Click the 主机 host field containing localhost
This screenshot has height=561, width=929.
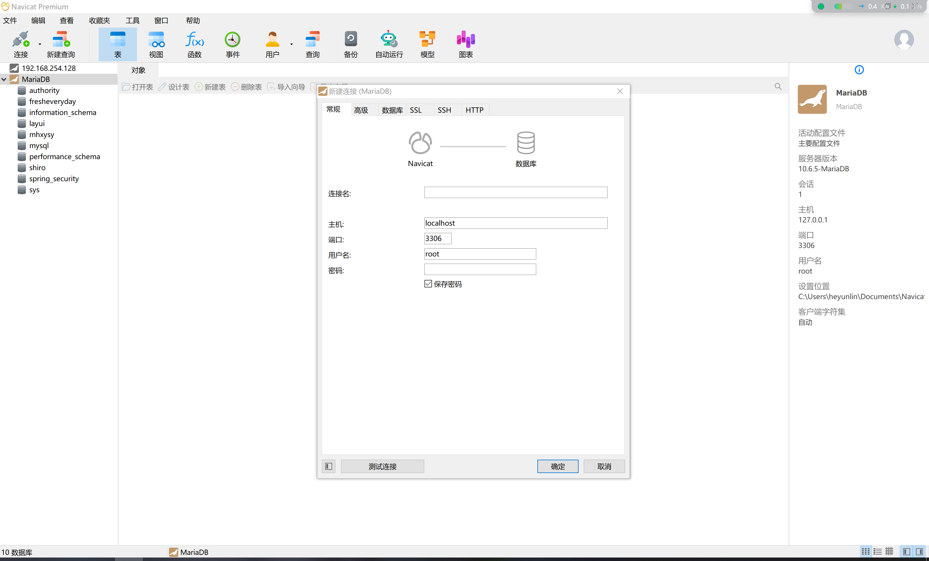click(x=516, y=223)
